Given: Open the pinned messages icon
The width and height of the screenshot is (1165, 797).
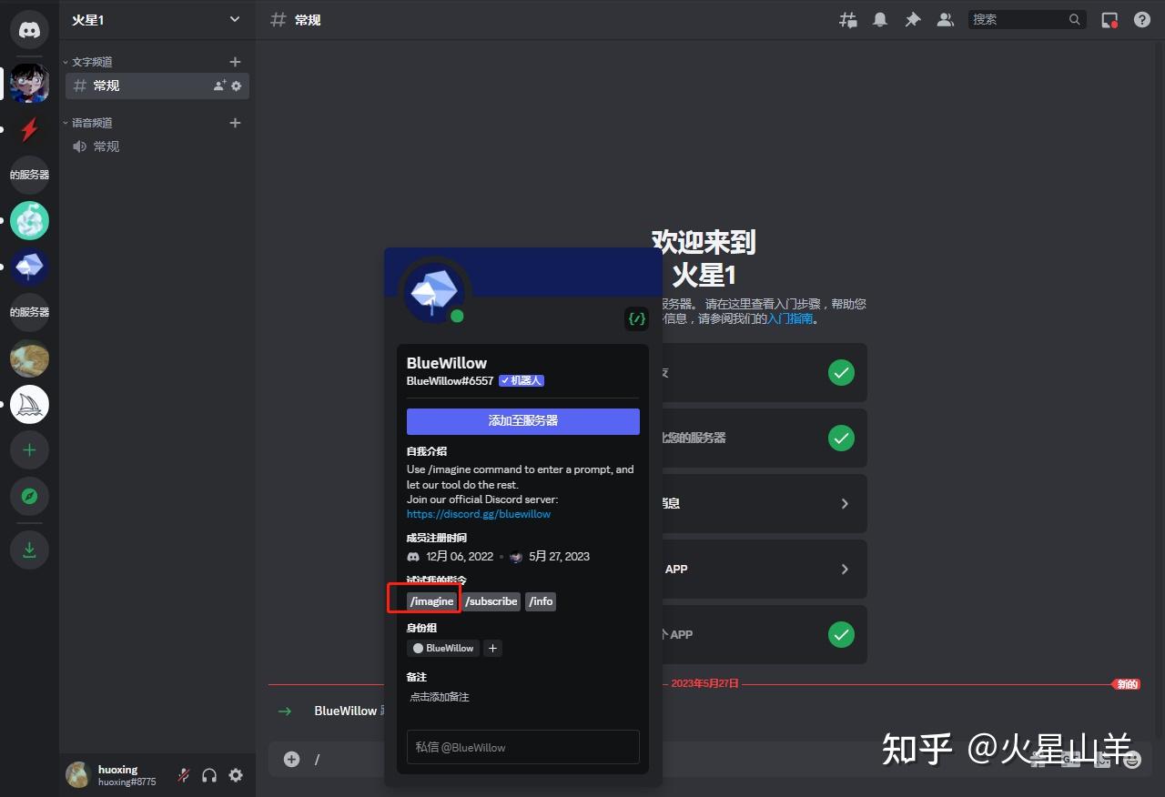Looking at the screenshot, I should pyautogui.click(x=912, y=19).
